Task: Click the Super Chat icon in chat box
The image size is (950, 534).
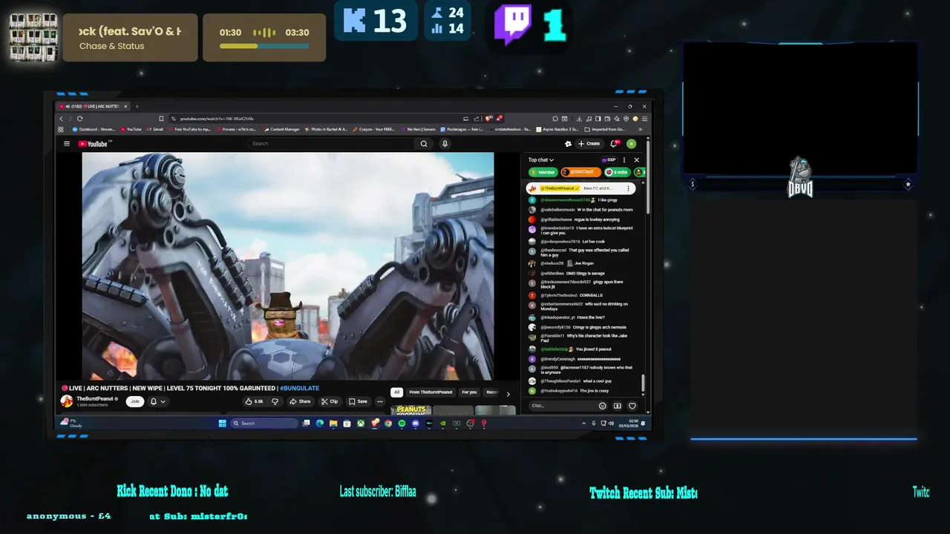Action: click(x=617, y=406)
